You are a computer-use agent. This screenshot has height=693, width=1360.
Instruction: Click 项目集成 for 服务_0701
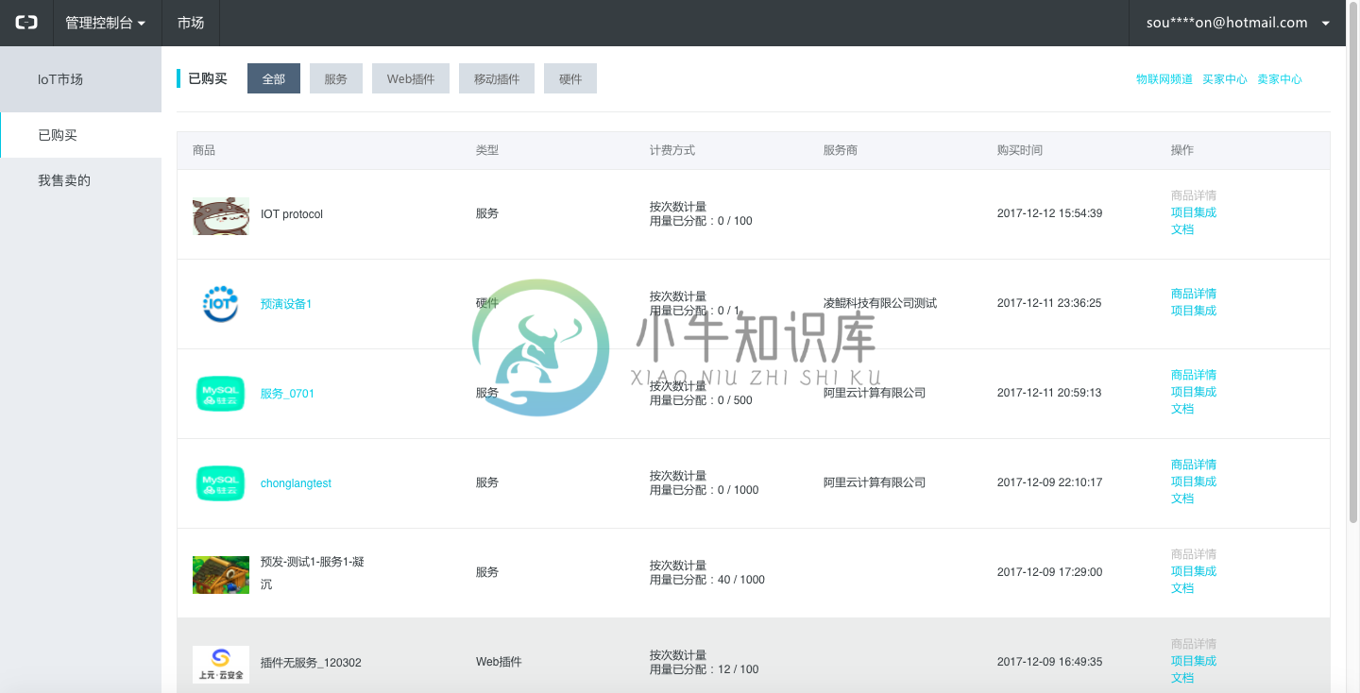(1194, 392)
